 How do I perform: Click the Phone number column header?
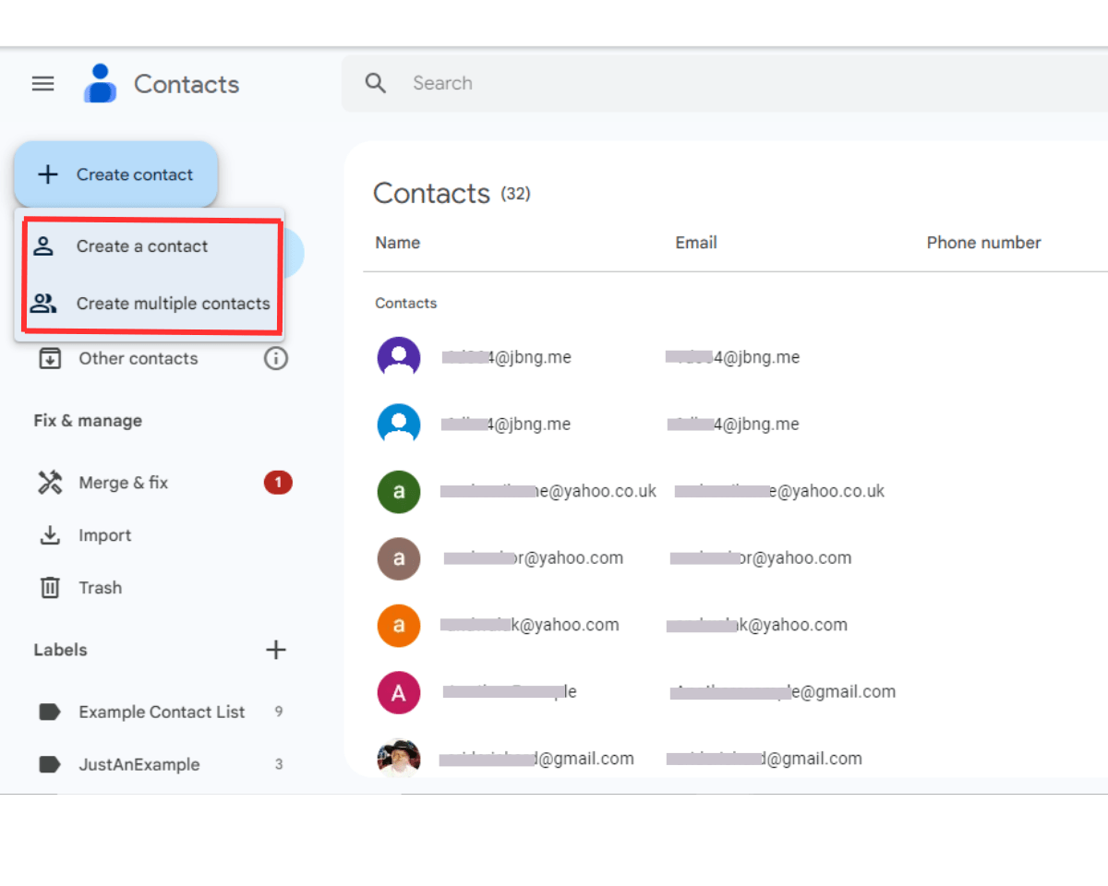click(x=983, y=243)
